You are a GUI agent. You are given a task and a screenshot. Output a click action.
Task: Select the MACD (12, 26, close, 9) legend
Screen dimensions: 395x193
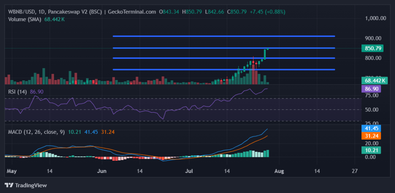pyautogui.click(x=36, y=132)
